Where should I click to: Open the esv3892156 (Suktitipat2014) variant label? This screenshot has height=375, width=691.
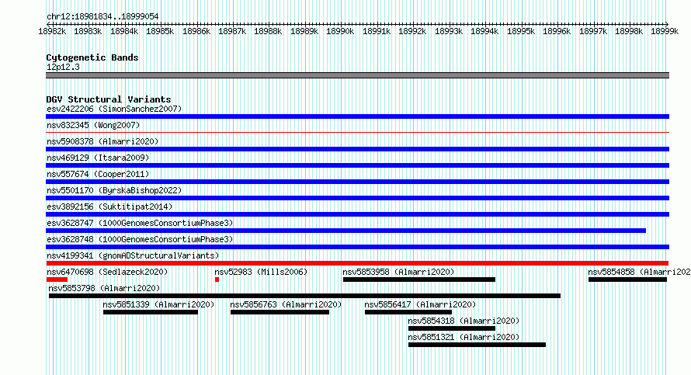[109, 207]
